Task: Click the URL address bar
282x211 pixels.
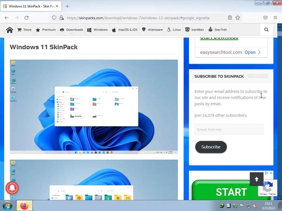Action: pos(138,18)
